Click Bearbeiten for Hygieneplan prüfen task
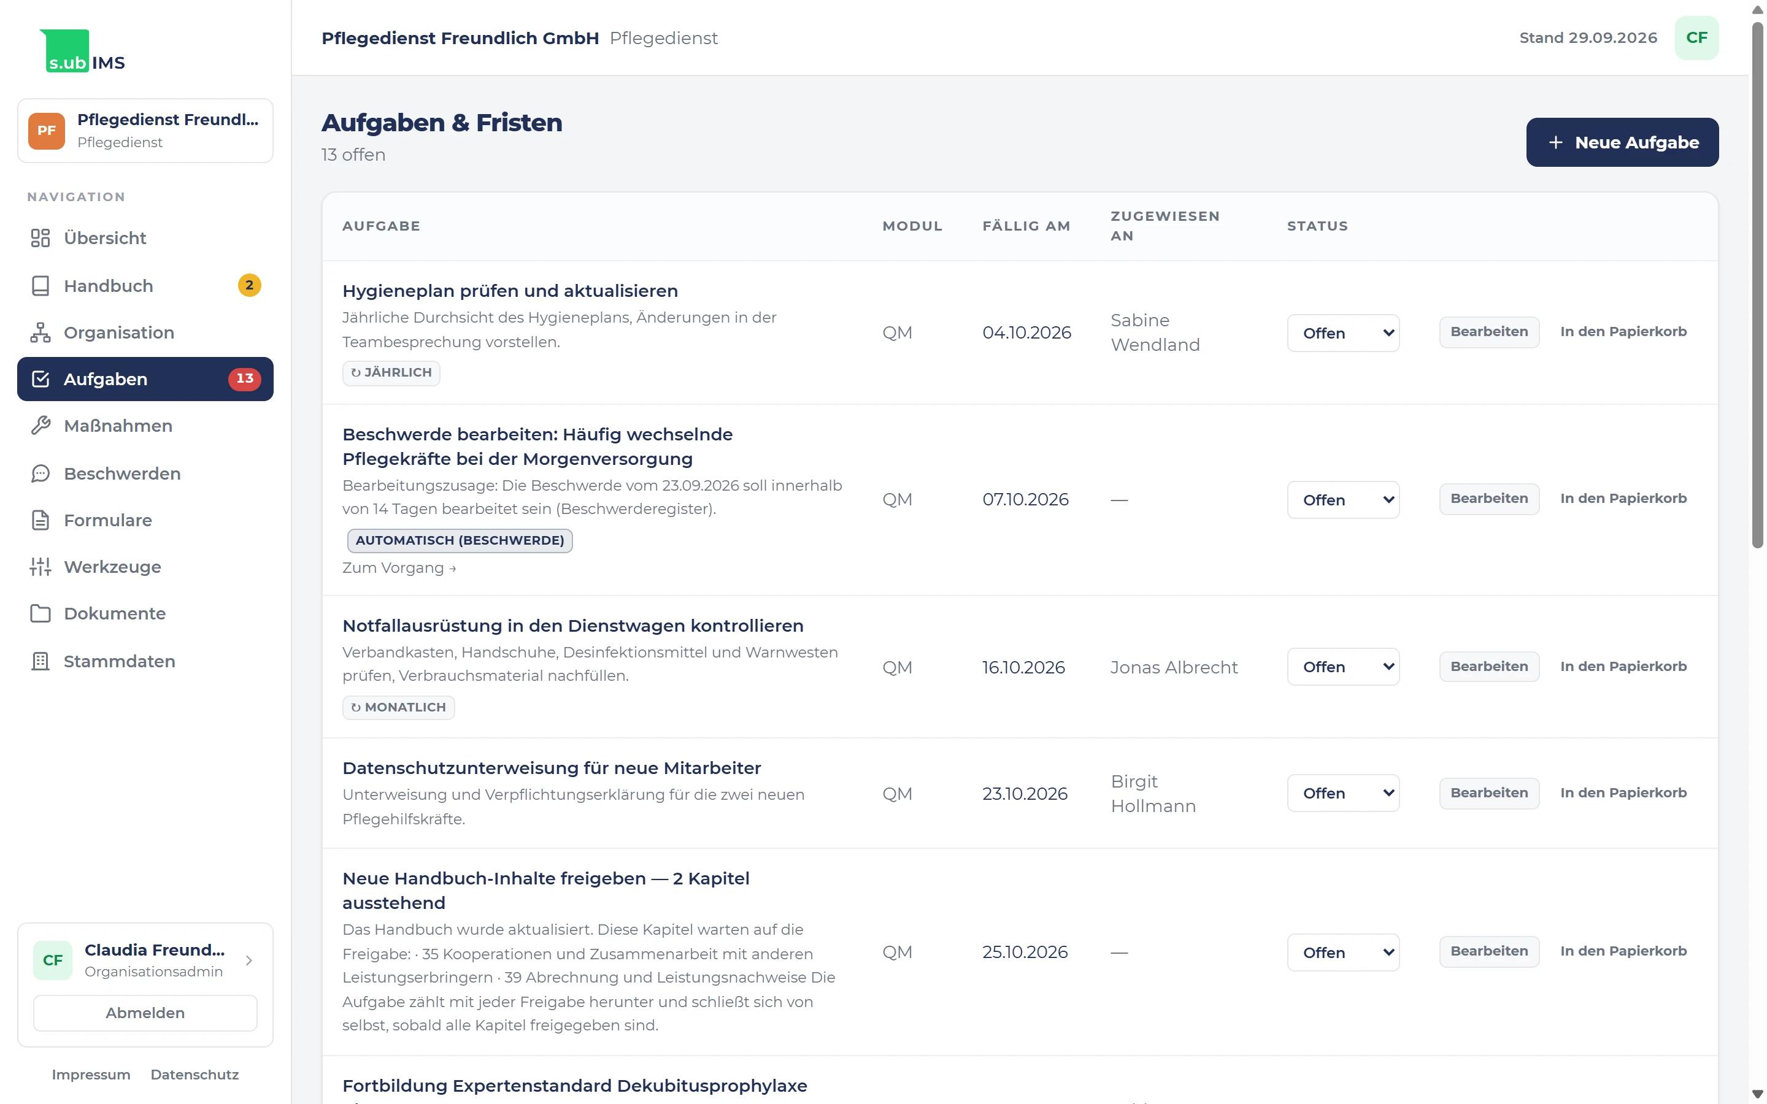1767x1104 pixels. click(x=1489, y=331)
